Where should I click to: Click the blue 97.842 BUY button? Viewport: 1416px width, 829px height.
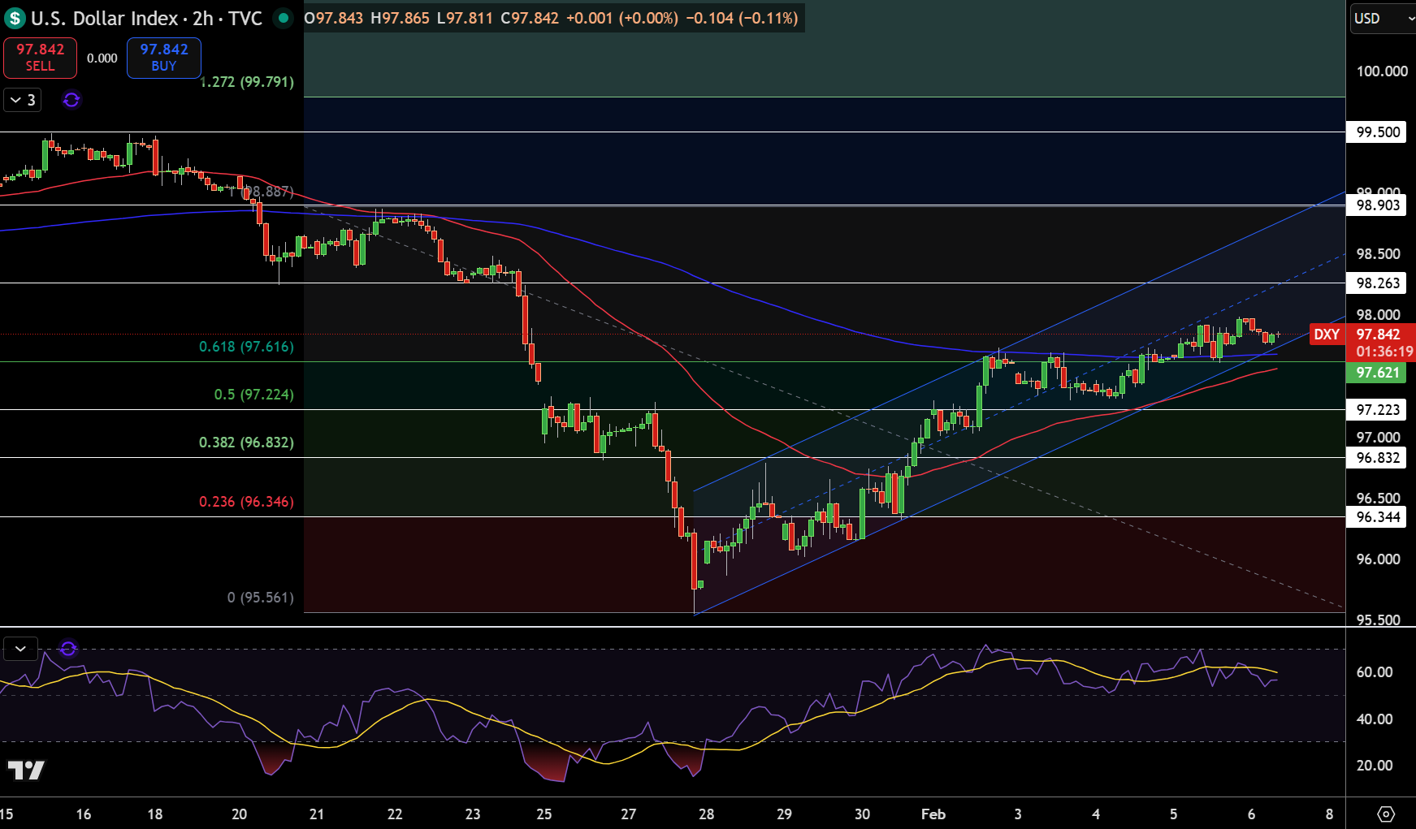click(x=164, y=58)
